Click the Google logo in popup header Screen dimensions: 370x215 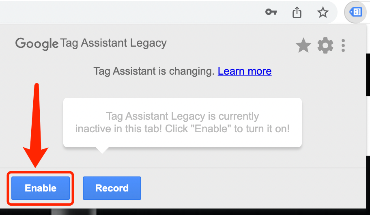coord(37,44)
